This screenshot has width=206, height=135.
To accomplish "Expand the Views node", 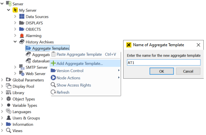I will pyautogui.click(x=2, y=130).
